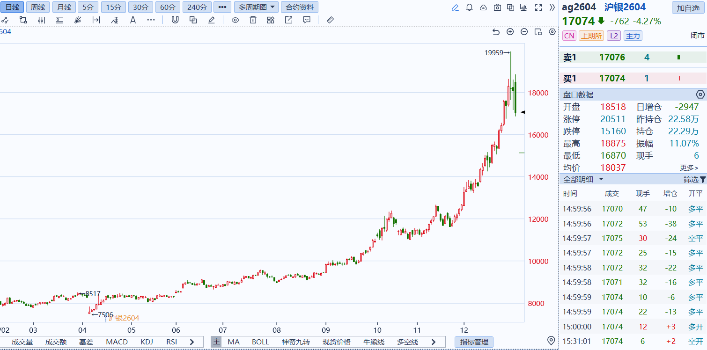
Task: Expand more sub-indicators after RSI
Action: [x=192, y=342]
